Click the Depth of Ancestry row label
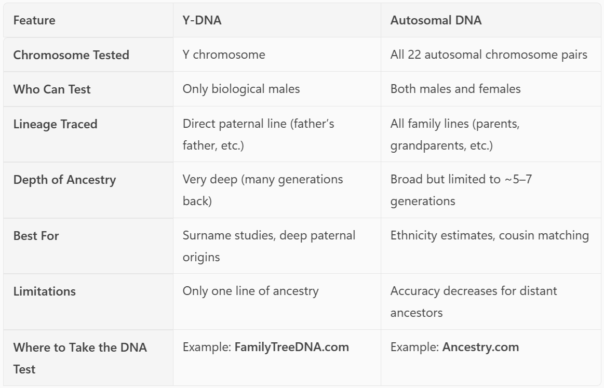604x388 pixels. point(64,180)
